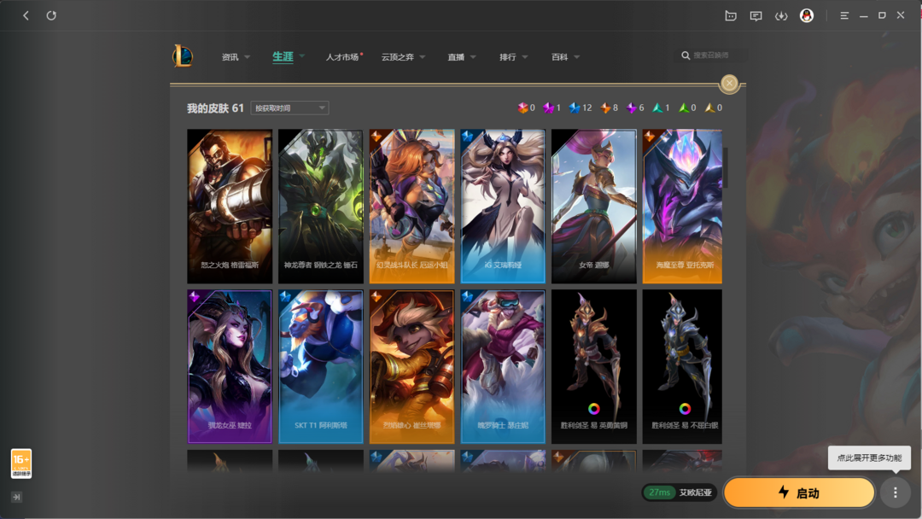Open the 海魔至尊 亚托克斯 skin card
Screen dimensions: 922x519
682,207
